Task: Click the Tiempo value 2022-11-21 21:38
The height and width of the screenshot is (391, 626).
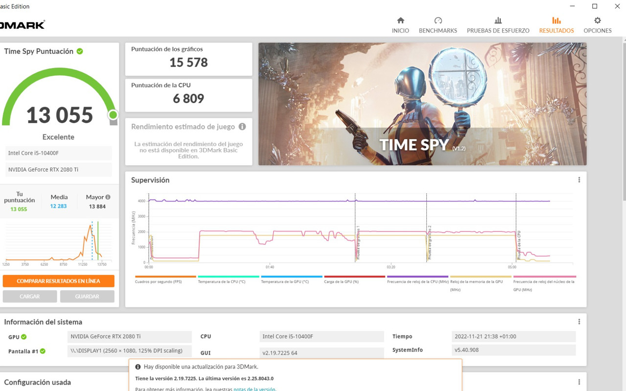Action: coord(513,336)
